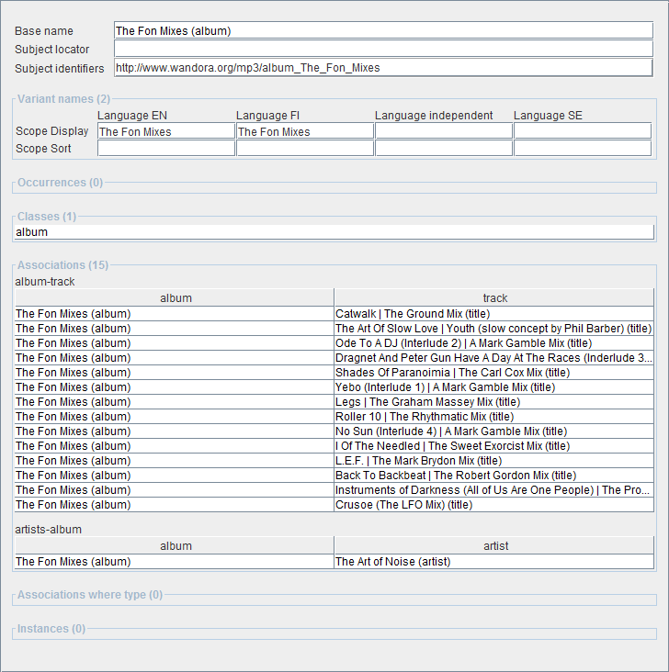Viewport: 669px width, 672px height.
Task: Click Scope Display Language independent field
Action: point(444,131)
